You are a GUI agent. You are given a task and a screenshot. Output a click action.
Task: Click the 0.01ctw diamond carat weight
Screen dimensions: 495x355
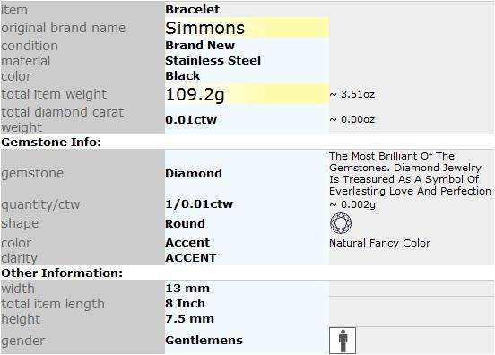pos(191,119)
